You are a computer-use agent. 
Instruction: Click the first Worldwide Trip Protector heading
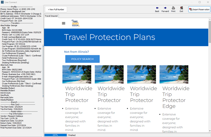point(79,94)
